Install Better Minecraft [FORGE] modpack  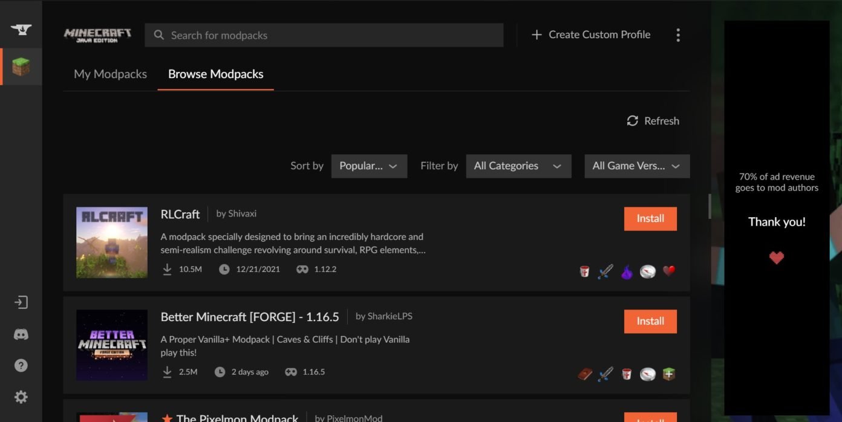(650, 322)
